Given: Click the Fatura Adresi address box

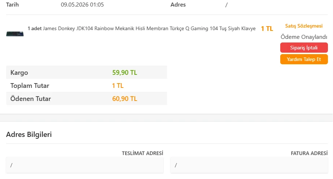Looking at the screenshot, I should (x=249, y=165).
